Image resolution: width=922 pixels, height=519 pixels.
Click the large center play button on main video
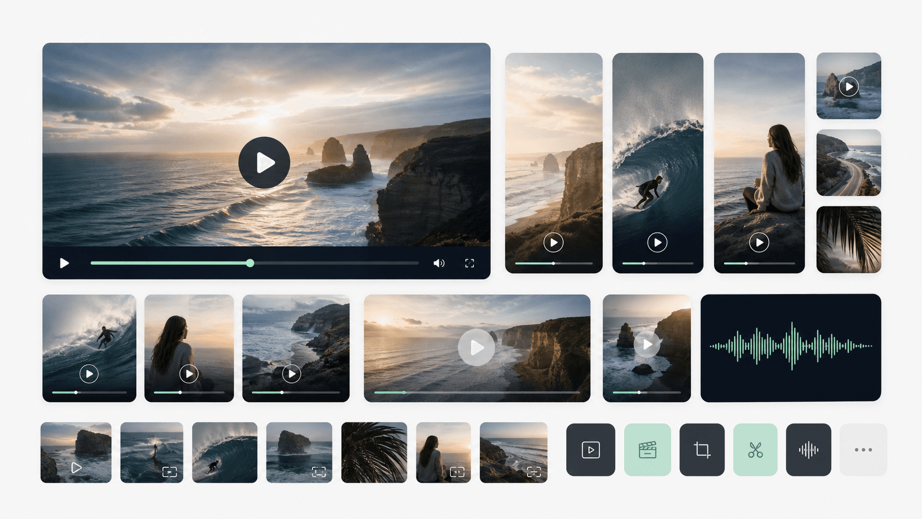264,163
